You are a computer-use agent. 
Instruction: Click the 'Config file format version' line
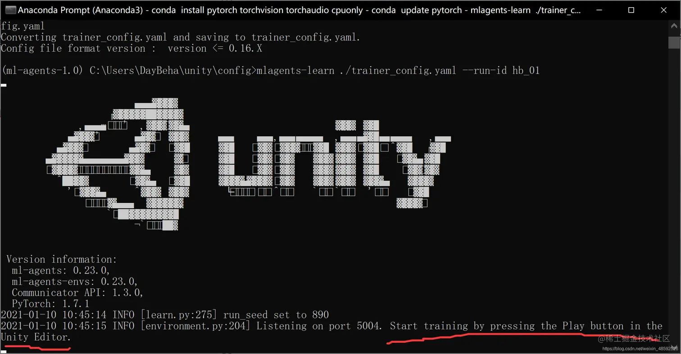coord(132,48)
